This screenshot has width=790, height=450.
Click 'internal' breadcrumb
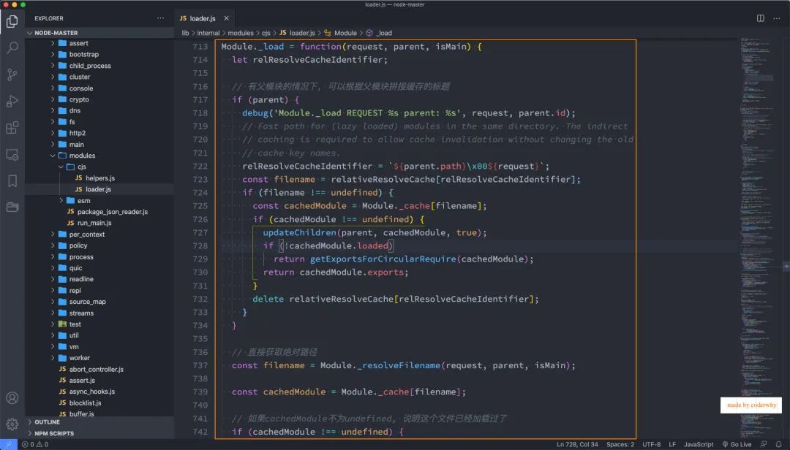(208, 33)
